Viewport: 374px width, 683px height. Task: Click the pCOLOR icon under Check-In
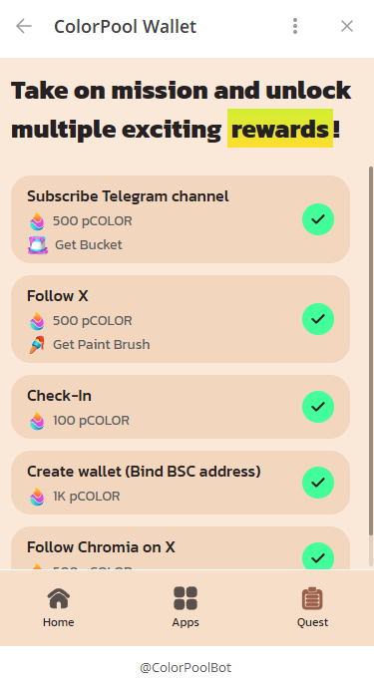(37, 421)
